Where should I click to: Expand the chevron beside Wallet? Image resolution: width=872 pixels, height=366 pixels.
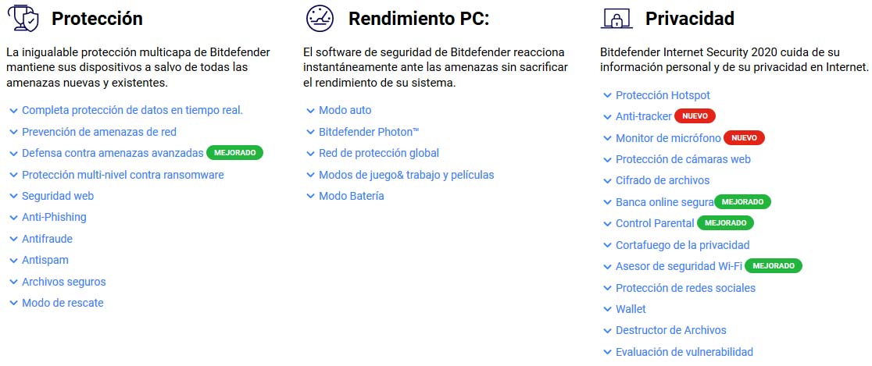coord(607,309)
